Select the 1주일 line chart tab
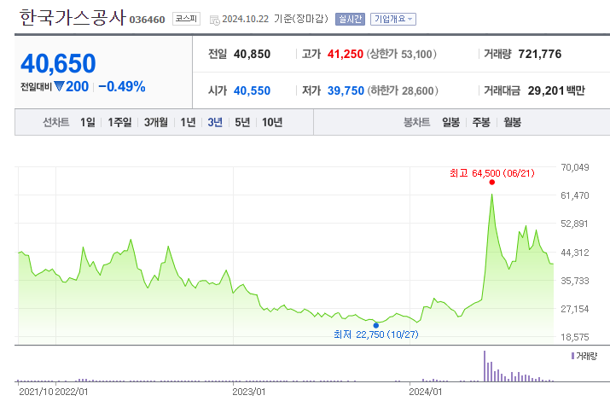Viewport: 610px width, 407px height. [x=119, y=122]
